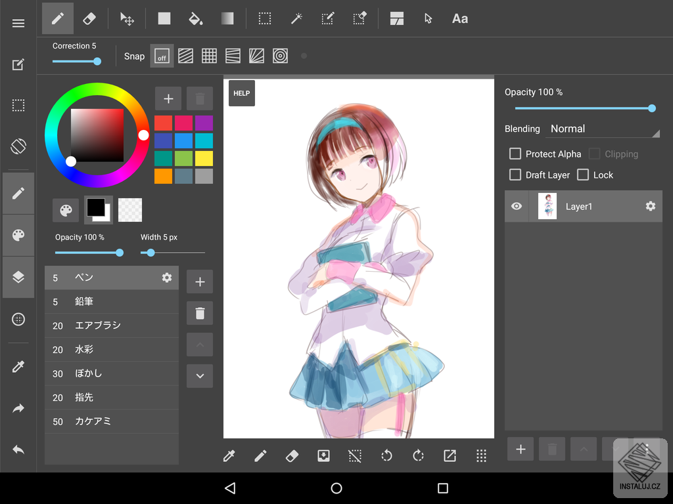Move selected brush down with chevron
Viewport: 673px width, 504px height.
pyautogui.click(x=200, y=376)
